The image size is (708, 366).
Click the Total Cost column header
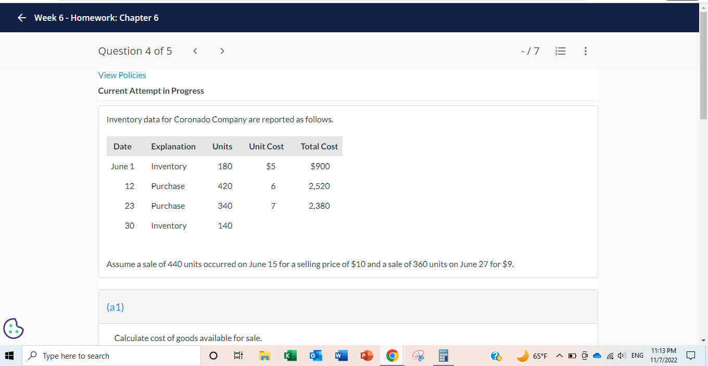[x=319, y=146]
